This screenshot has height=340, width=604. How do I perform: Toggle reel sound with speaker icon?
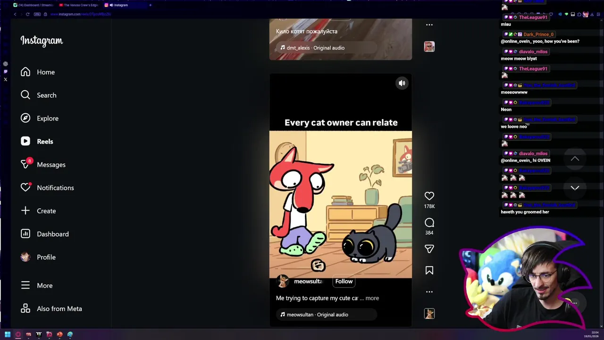tap(402, 84)
